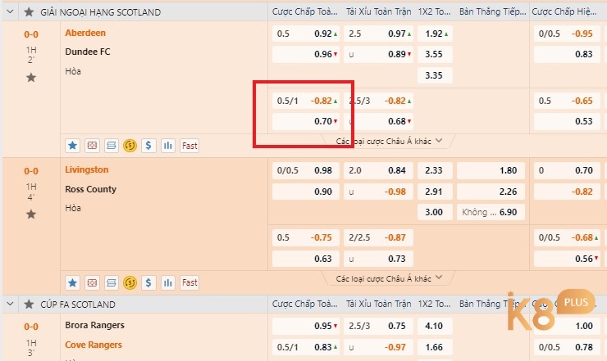Select Dundee FC handicap odds 0.96
The image size is (607, 361).
pos(306,54)
